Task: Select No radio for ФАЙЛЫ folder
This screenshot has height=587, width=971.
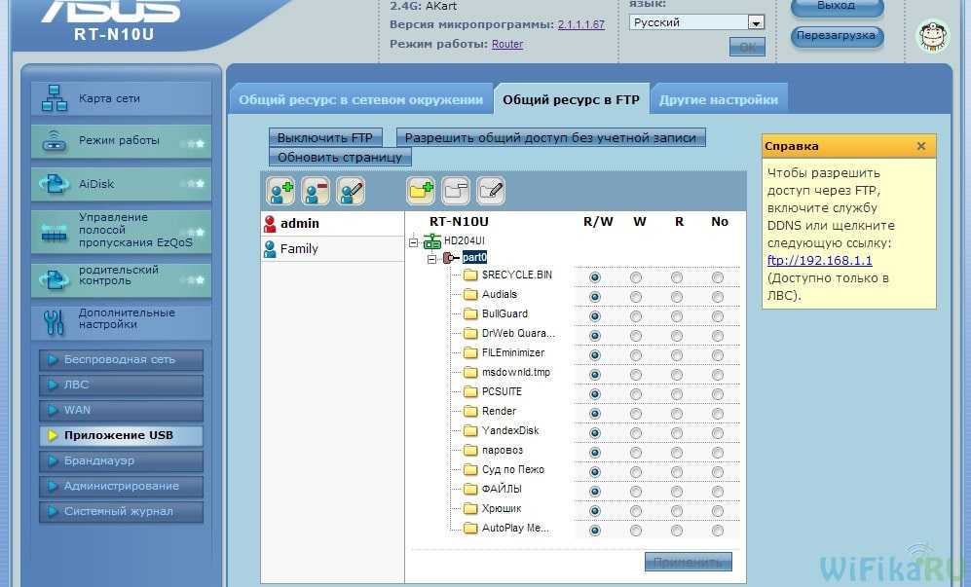Action: click(718, 492)
